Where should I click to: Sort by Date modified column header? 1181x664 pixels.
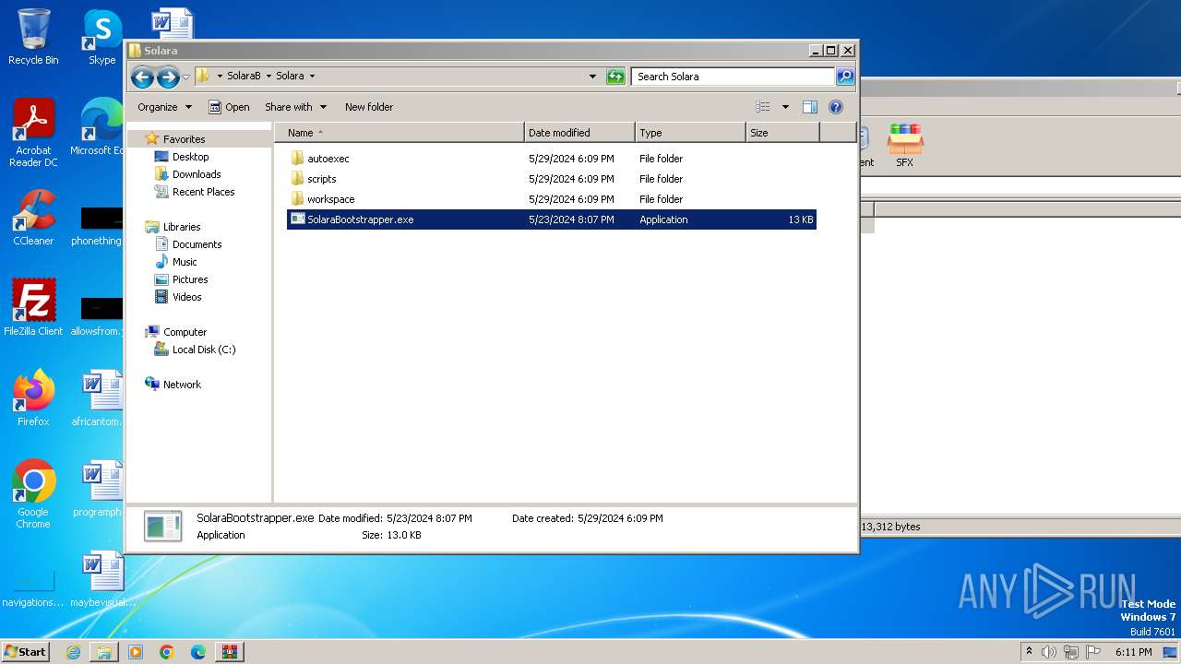(x=579, y=133)
